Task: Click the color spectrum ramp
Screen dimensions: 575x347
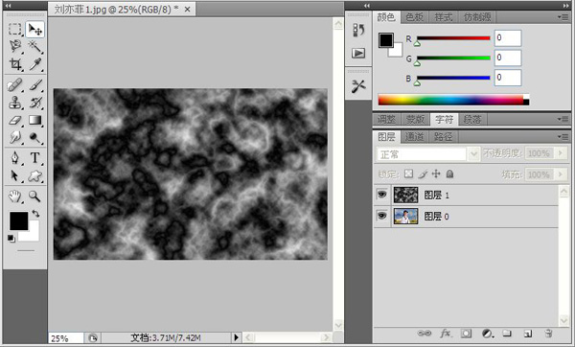Action: pos(453,100)
